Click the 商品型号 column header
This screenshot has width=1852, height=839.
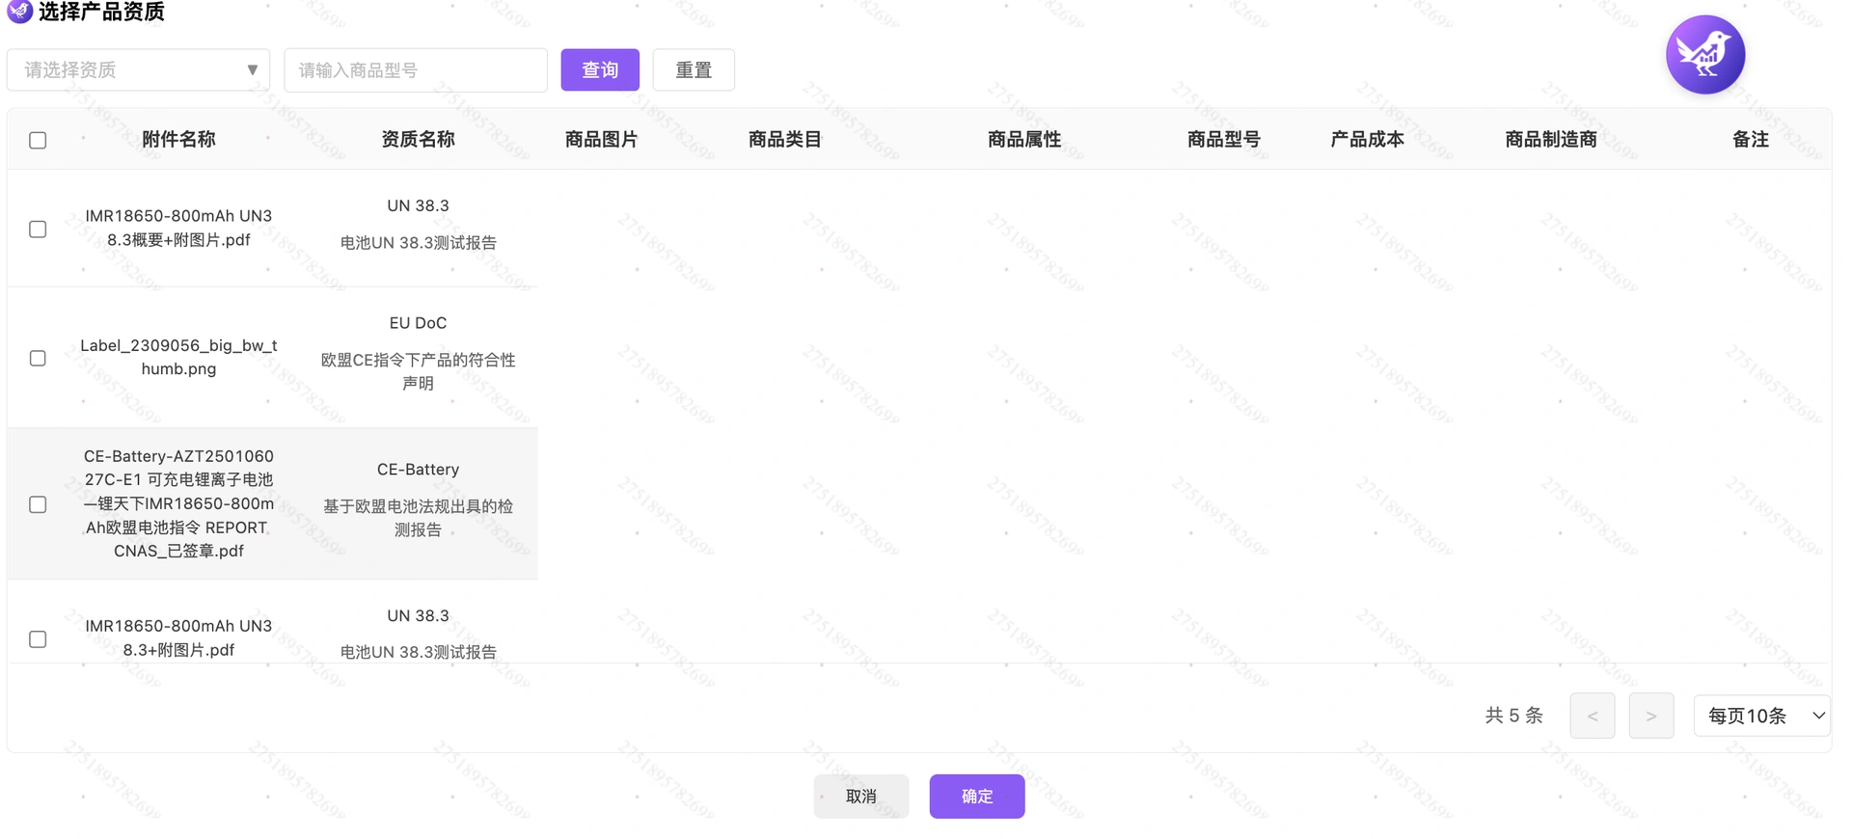1224,140
